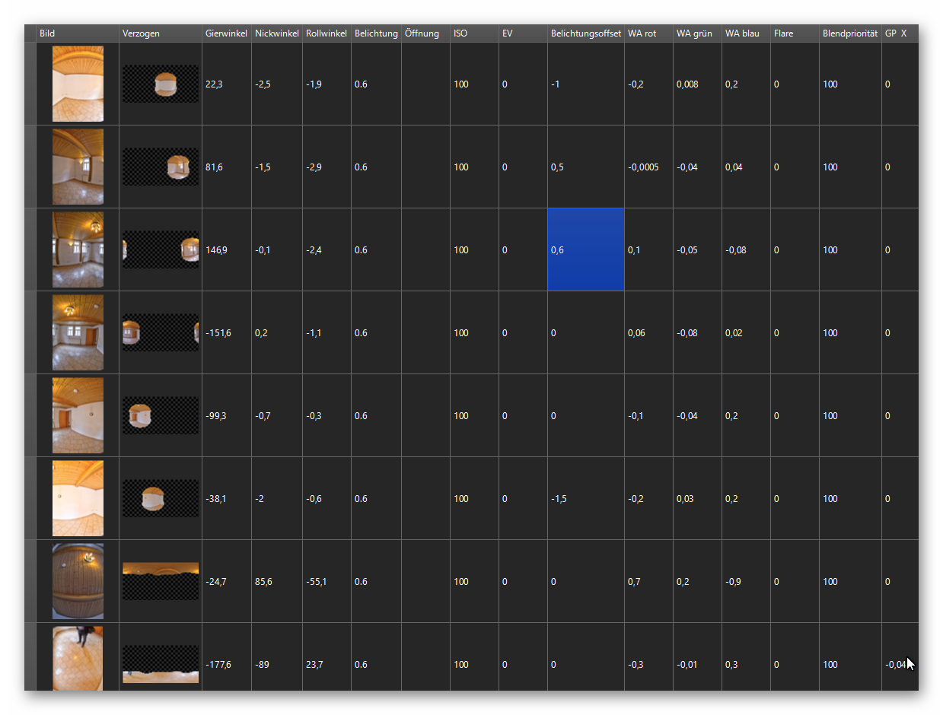
Task: Click the first row's room image thumbnail
Action: pyautogui.click(x=78, y=84)
